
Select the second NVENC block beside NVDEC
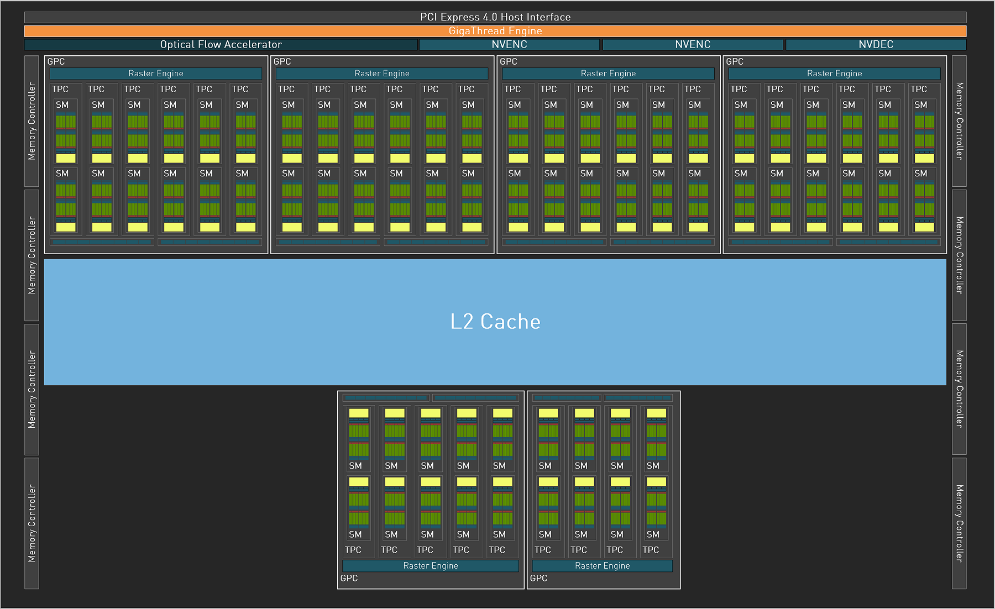693,44
